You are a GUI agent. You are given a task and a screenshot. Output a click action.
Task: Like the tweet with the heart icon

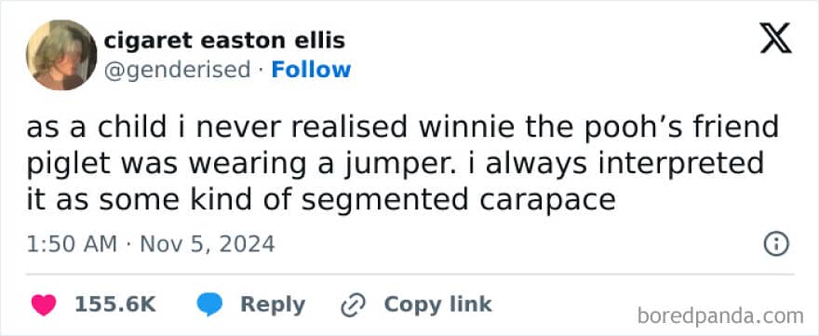pyautogui.click(x=44, y=305)
